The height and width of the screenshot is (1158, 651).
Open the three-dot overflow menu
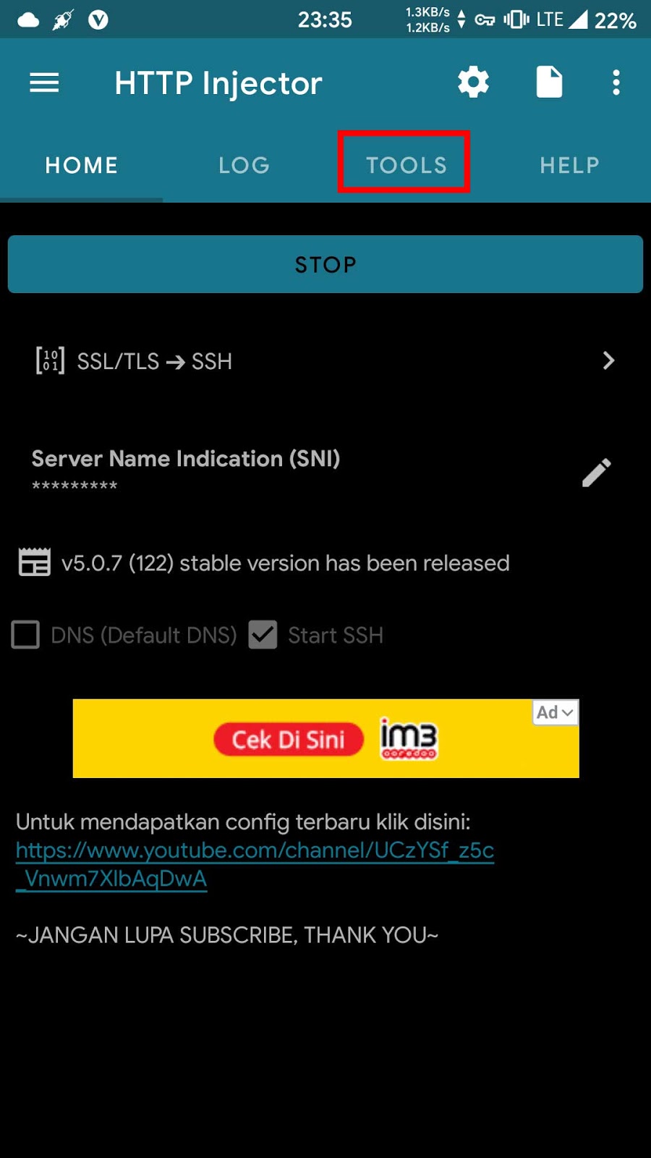616,83
